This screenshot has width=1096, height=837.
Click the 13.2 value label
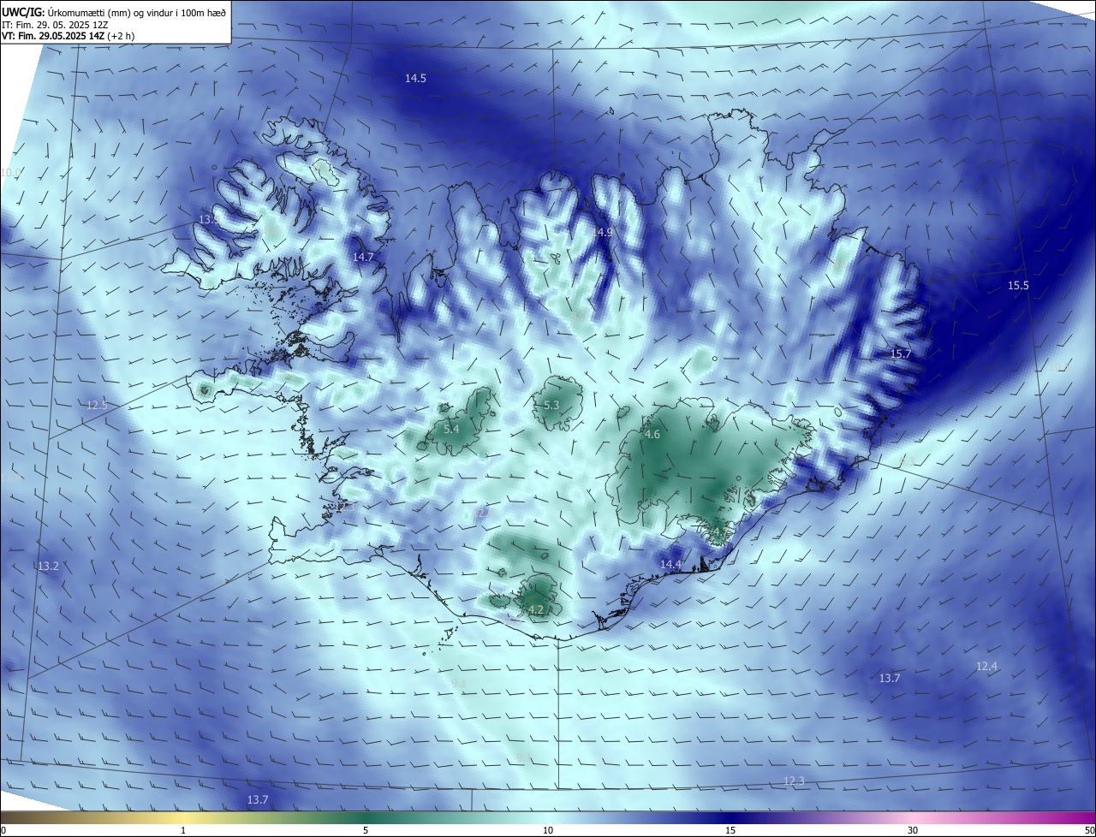click(48, 566)
